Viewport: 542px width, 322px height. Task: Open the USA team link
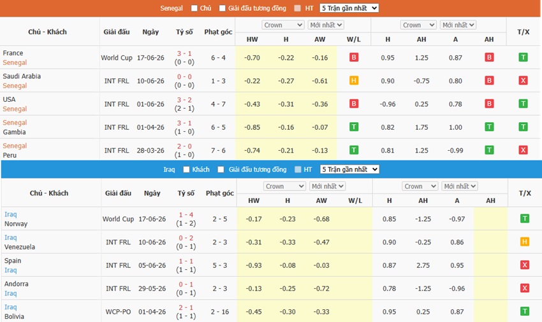[x=9, y=99]
